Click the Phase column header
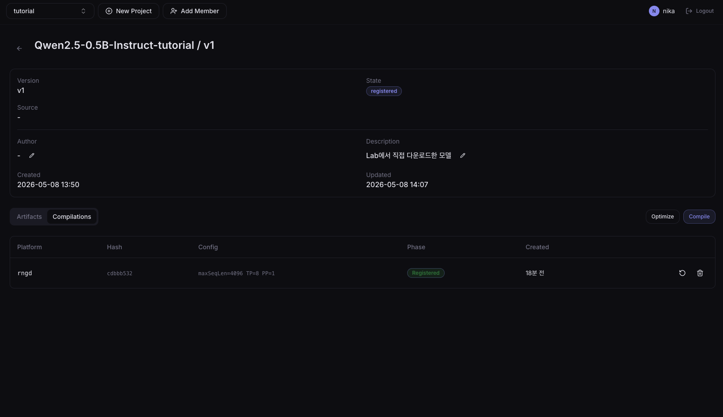This screenshot has width=723, height=417. pos(416,247)
